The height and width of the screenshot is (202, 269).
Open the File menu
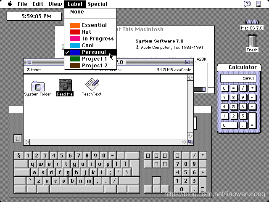tap(22, 4)
